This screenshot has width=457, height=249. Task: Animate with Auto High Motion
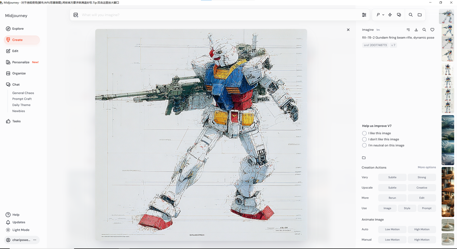(422, 229)
